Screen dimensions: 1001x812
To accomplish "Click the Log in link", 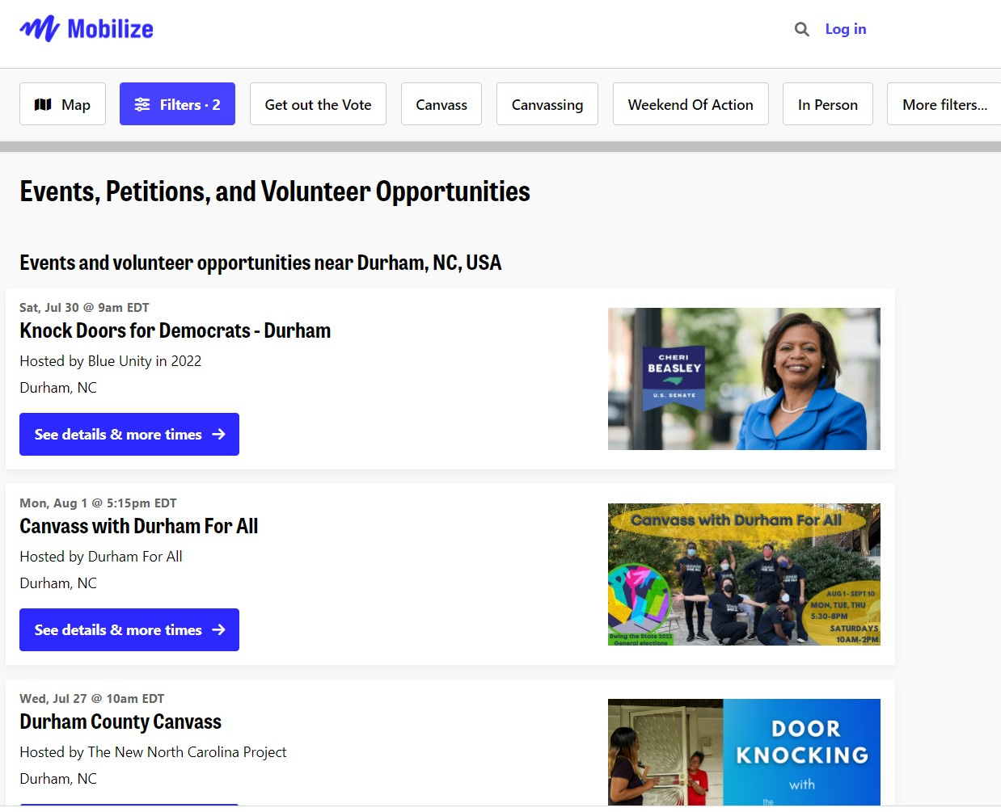I will tap(845, 29).
